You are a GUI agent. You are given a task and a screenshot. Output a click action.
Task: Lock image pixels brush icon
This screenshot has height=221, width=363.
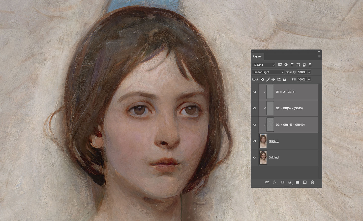coord(268,79)
